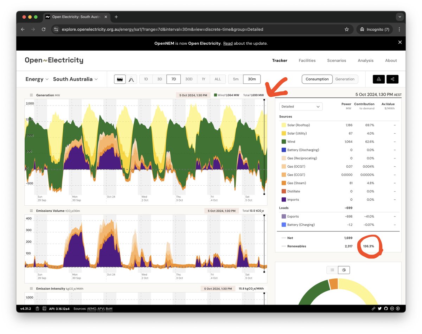
Task: Click the Incognito (7) button
Action: click(374, 30)
